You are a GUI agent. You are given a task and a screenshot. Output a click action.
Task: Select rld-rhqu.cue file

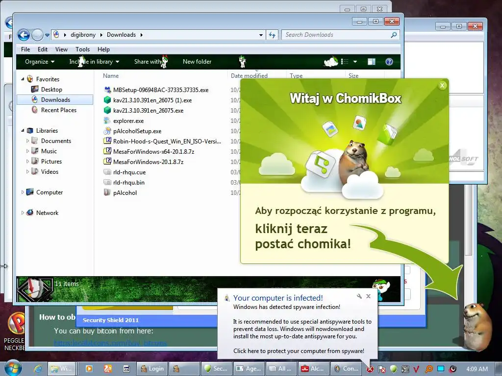(129, 172)
